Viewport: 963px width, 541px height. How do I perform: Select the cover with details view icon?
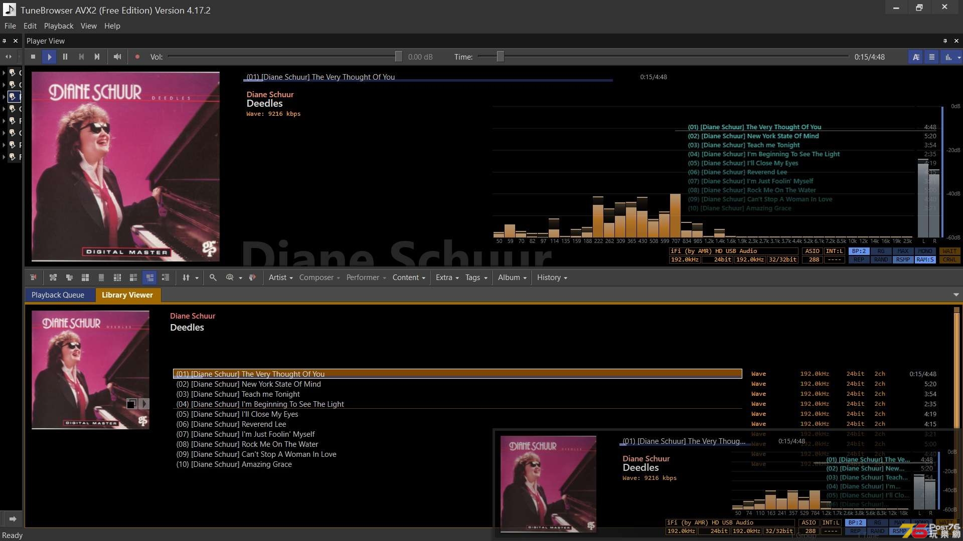133,278
